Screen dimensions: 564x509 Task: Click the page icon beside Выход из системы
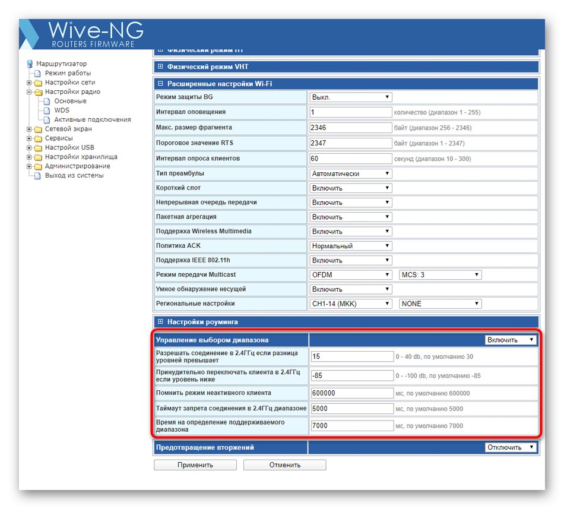tap(37, 176)
